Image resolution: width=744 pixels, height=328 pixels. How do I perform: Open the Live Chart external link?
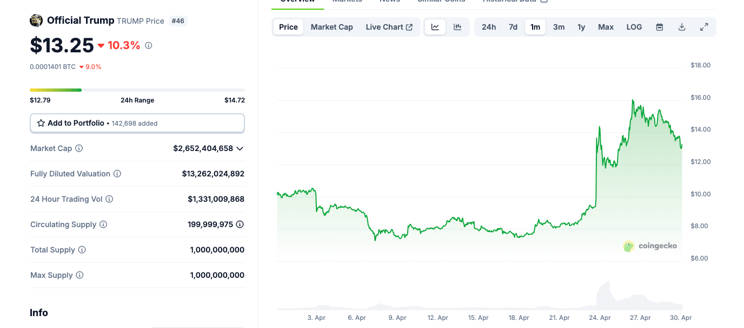click(x=389, y=26)
